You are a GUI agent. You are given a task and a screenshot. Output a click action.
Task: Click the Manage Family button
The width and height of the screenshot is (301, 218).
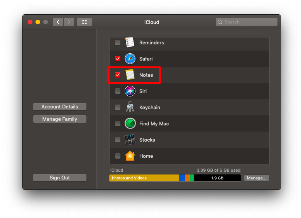60,119
